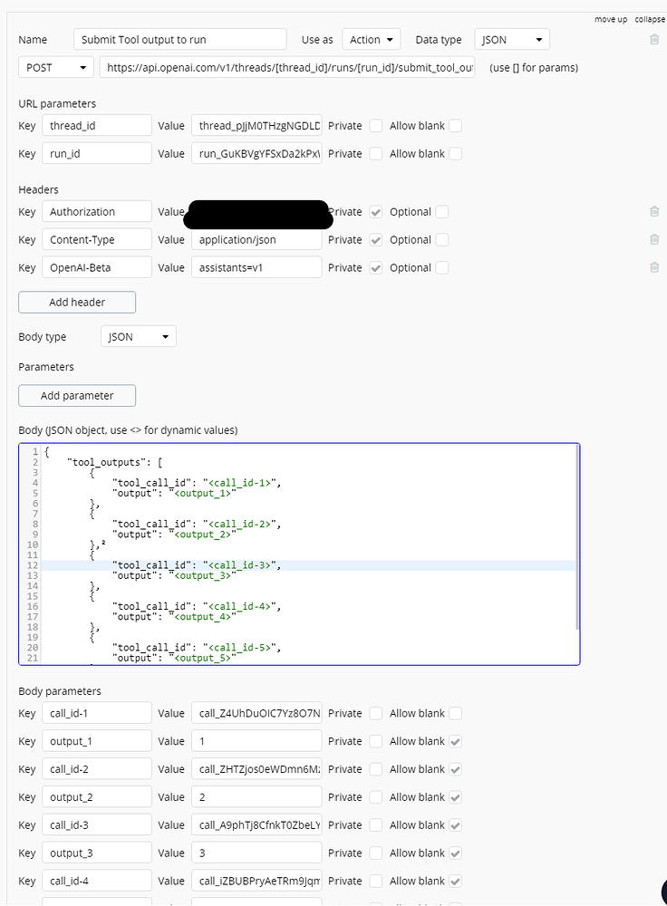The height and width of the screenshot is (906, 667).
Task: Edit the call_id-1 value field
Action: (x=256, y=713)
